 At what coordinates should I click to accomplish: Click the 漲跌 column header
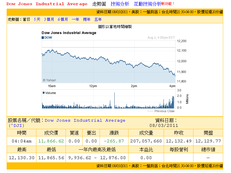[x=114, y=133]
